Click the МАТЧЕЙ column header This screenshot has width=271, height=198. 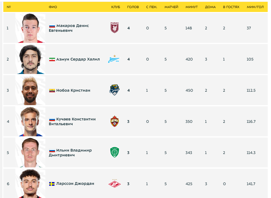pyautogui.click(x=171, y=7)
